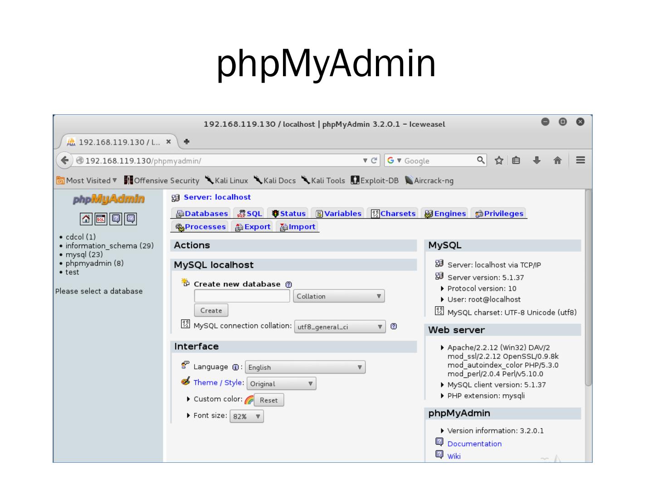Open the Exploit-DB bookmark
The width and height of the screenshot is (653, 490).
point(375,181)
